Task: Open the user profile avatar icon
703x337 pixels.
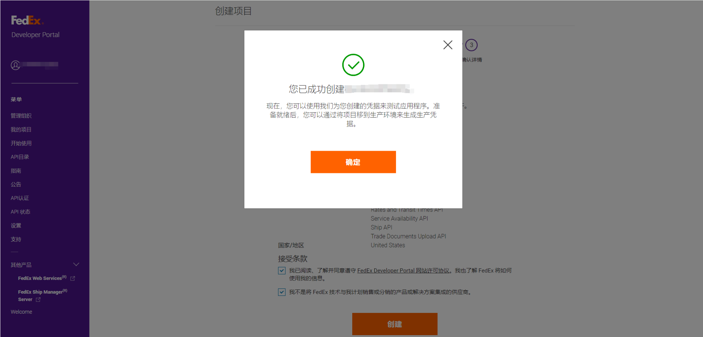Action: click(15, 65)
